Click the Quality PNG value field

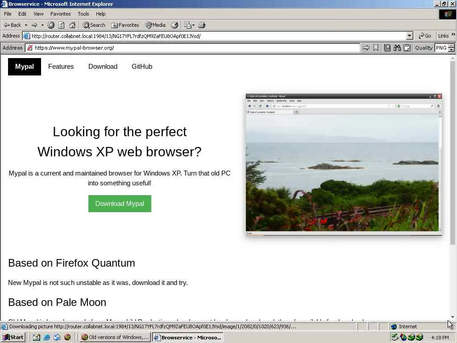tap(441, 48)
